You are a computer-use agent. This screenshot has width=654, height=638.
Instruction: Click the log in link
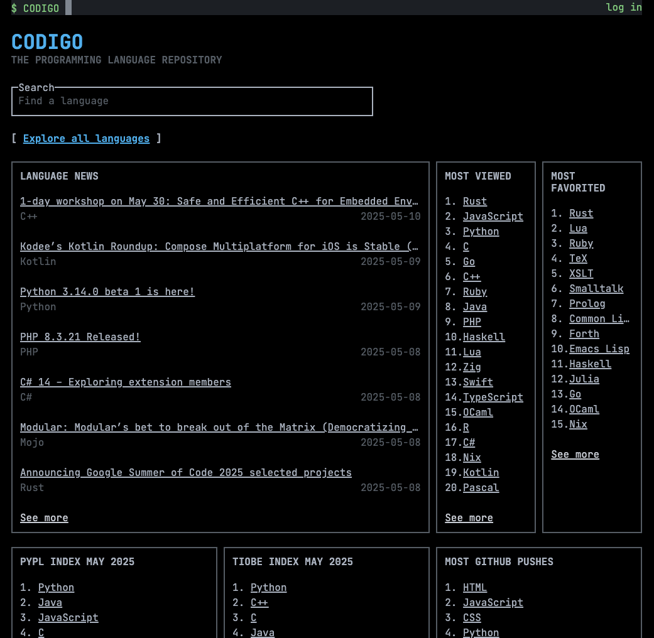point(624,8)
